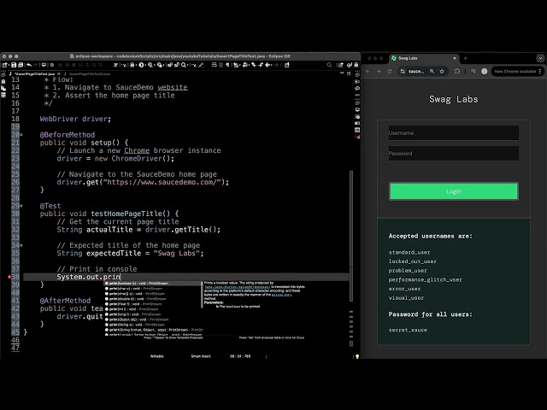Select printf(String format, Object... args) proposal
This screenshot has height=410, width=547.
coord(152,330)
